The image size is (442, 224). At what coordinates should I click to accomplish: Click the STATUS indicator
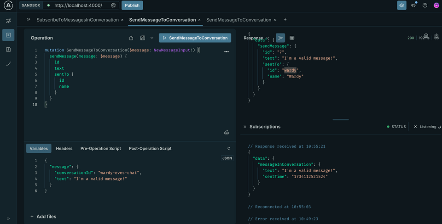[x=396, y=127]
